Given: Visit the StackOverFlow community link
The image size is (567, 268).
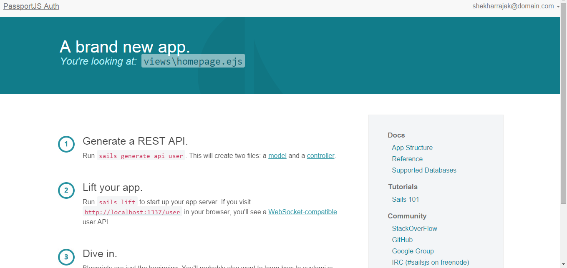Looking at the screenshot, I should 414,228.
